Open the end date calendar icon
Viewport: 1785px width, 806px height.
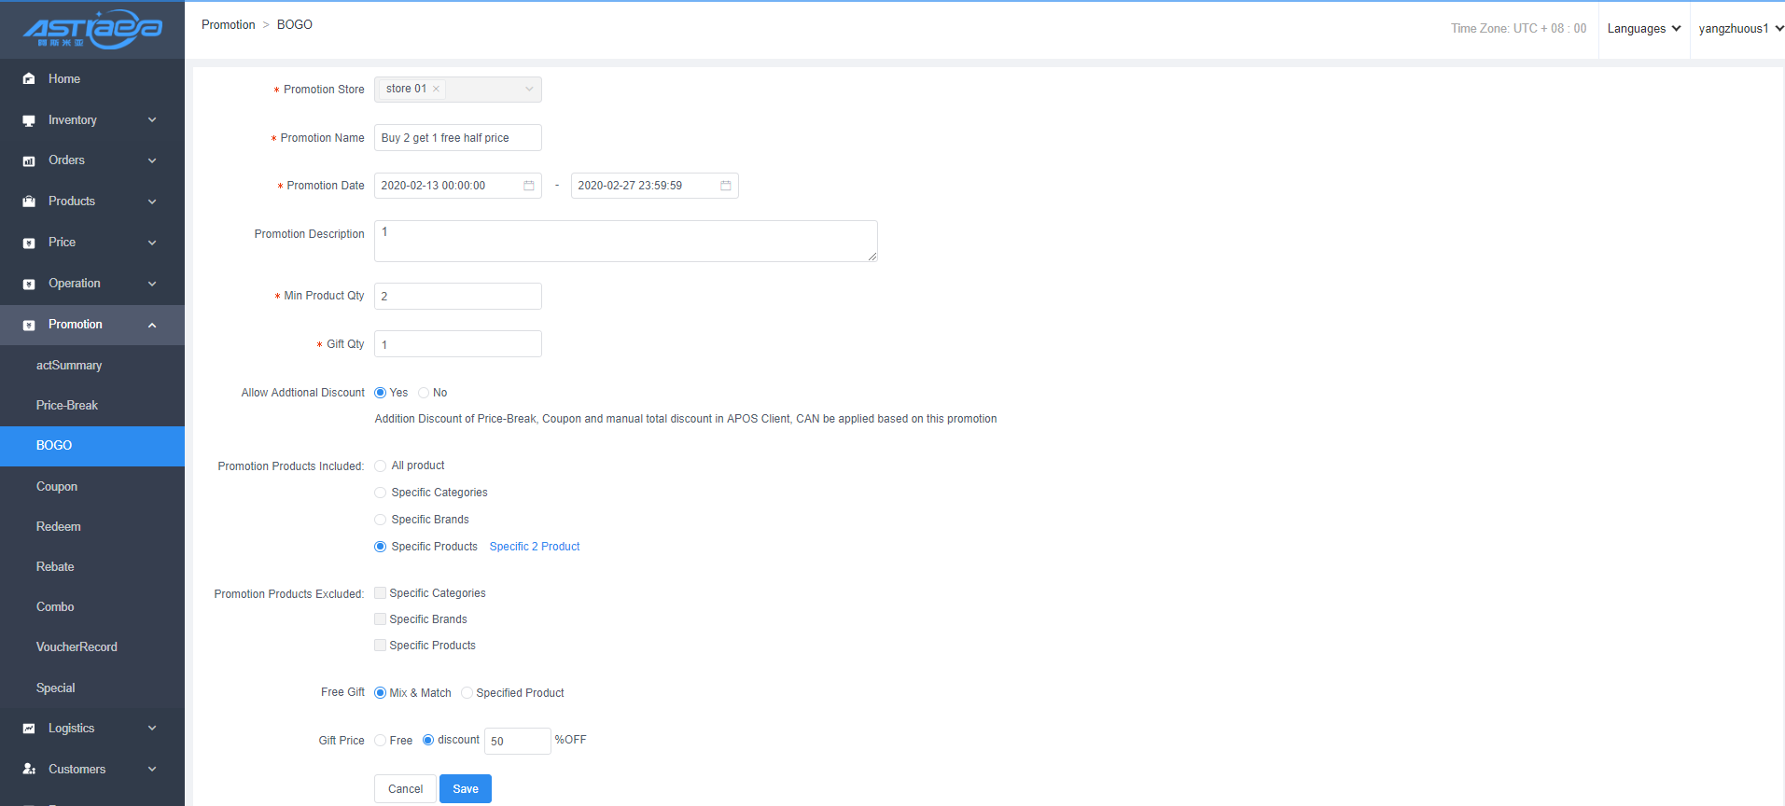pyautogui.click(x=726, y=186)
